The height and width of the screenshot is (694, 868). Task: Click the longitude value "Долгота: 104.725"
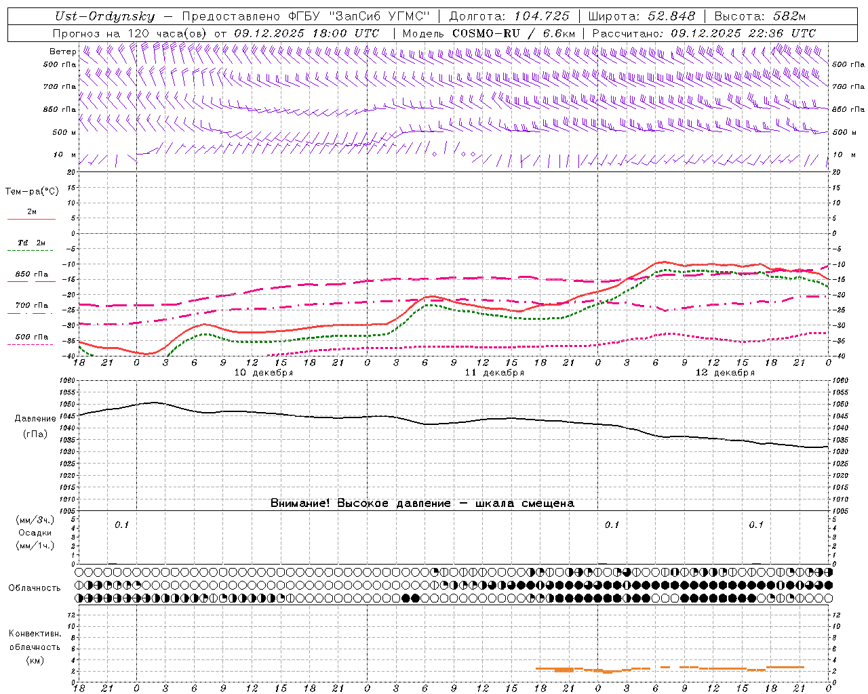click(x=509, y=16)
